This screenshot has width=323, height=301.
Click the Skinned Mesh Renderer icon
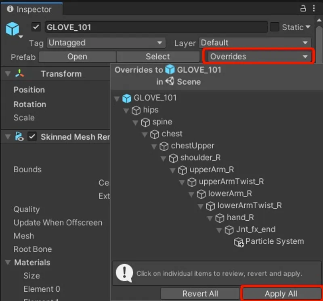click(x=18, y=137)
